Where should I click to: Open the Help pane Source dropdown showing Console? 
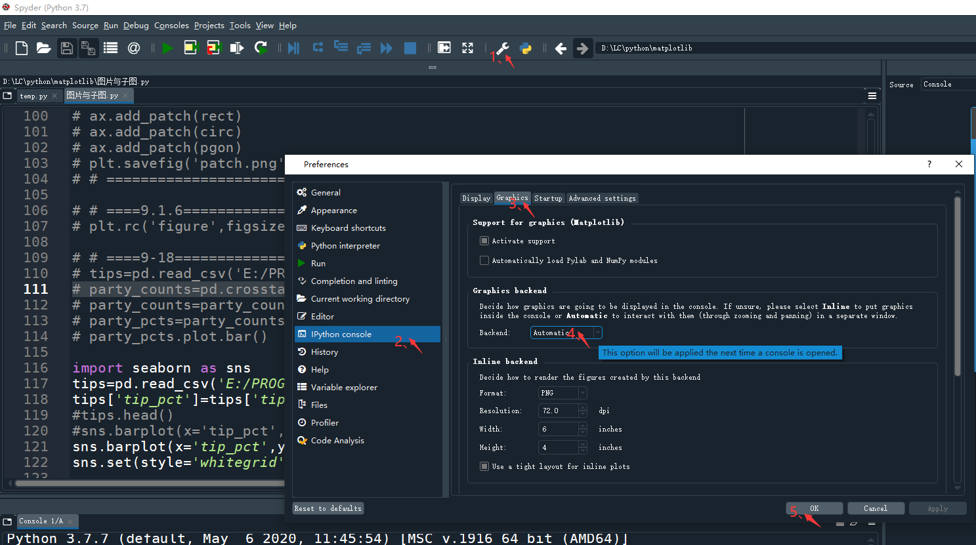tap(948, 84)
